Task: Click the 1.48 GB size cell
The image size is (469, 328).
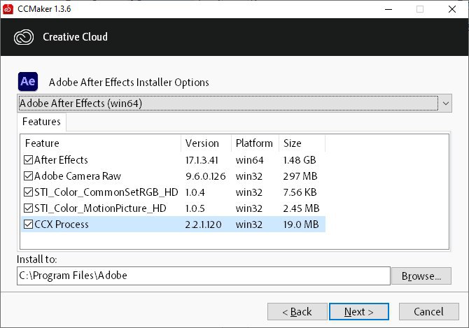Action: [x=300, y=160]
